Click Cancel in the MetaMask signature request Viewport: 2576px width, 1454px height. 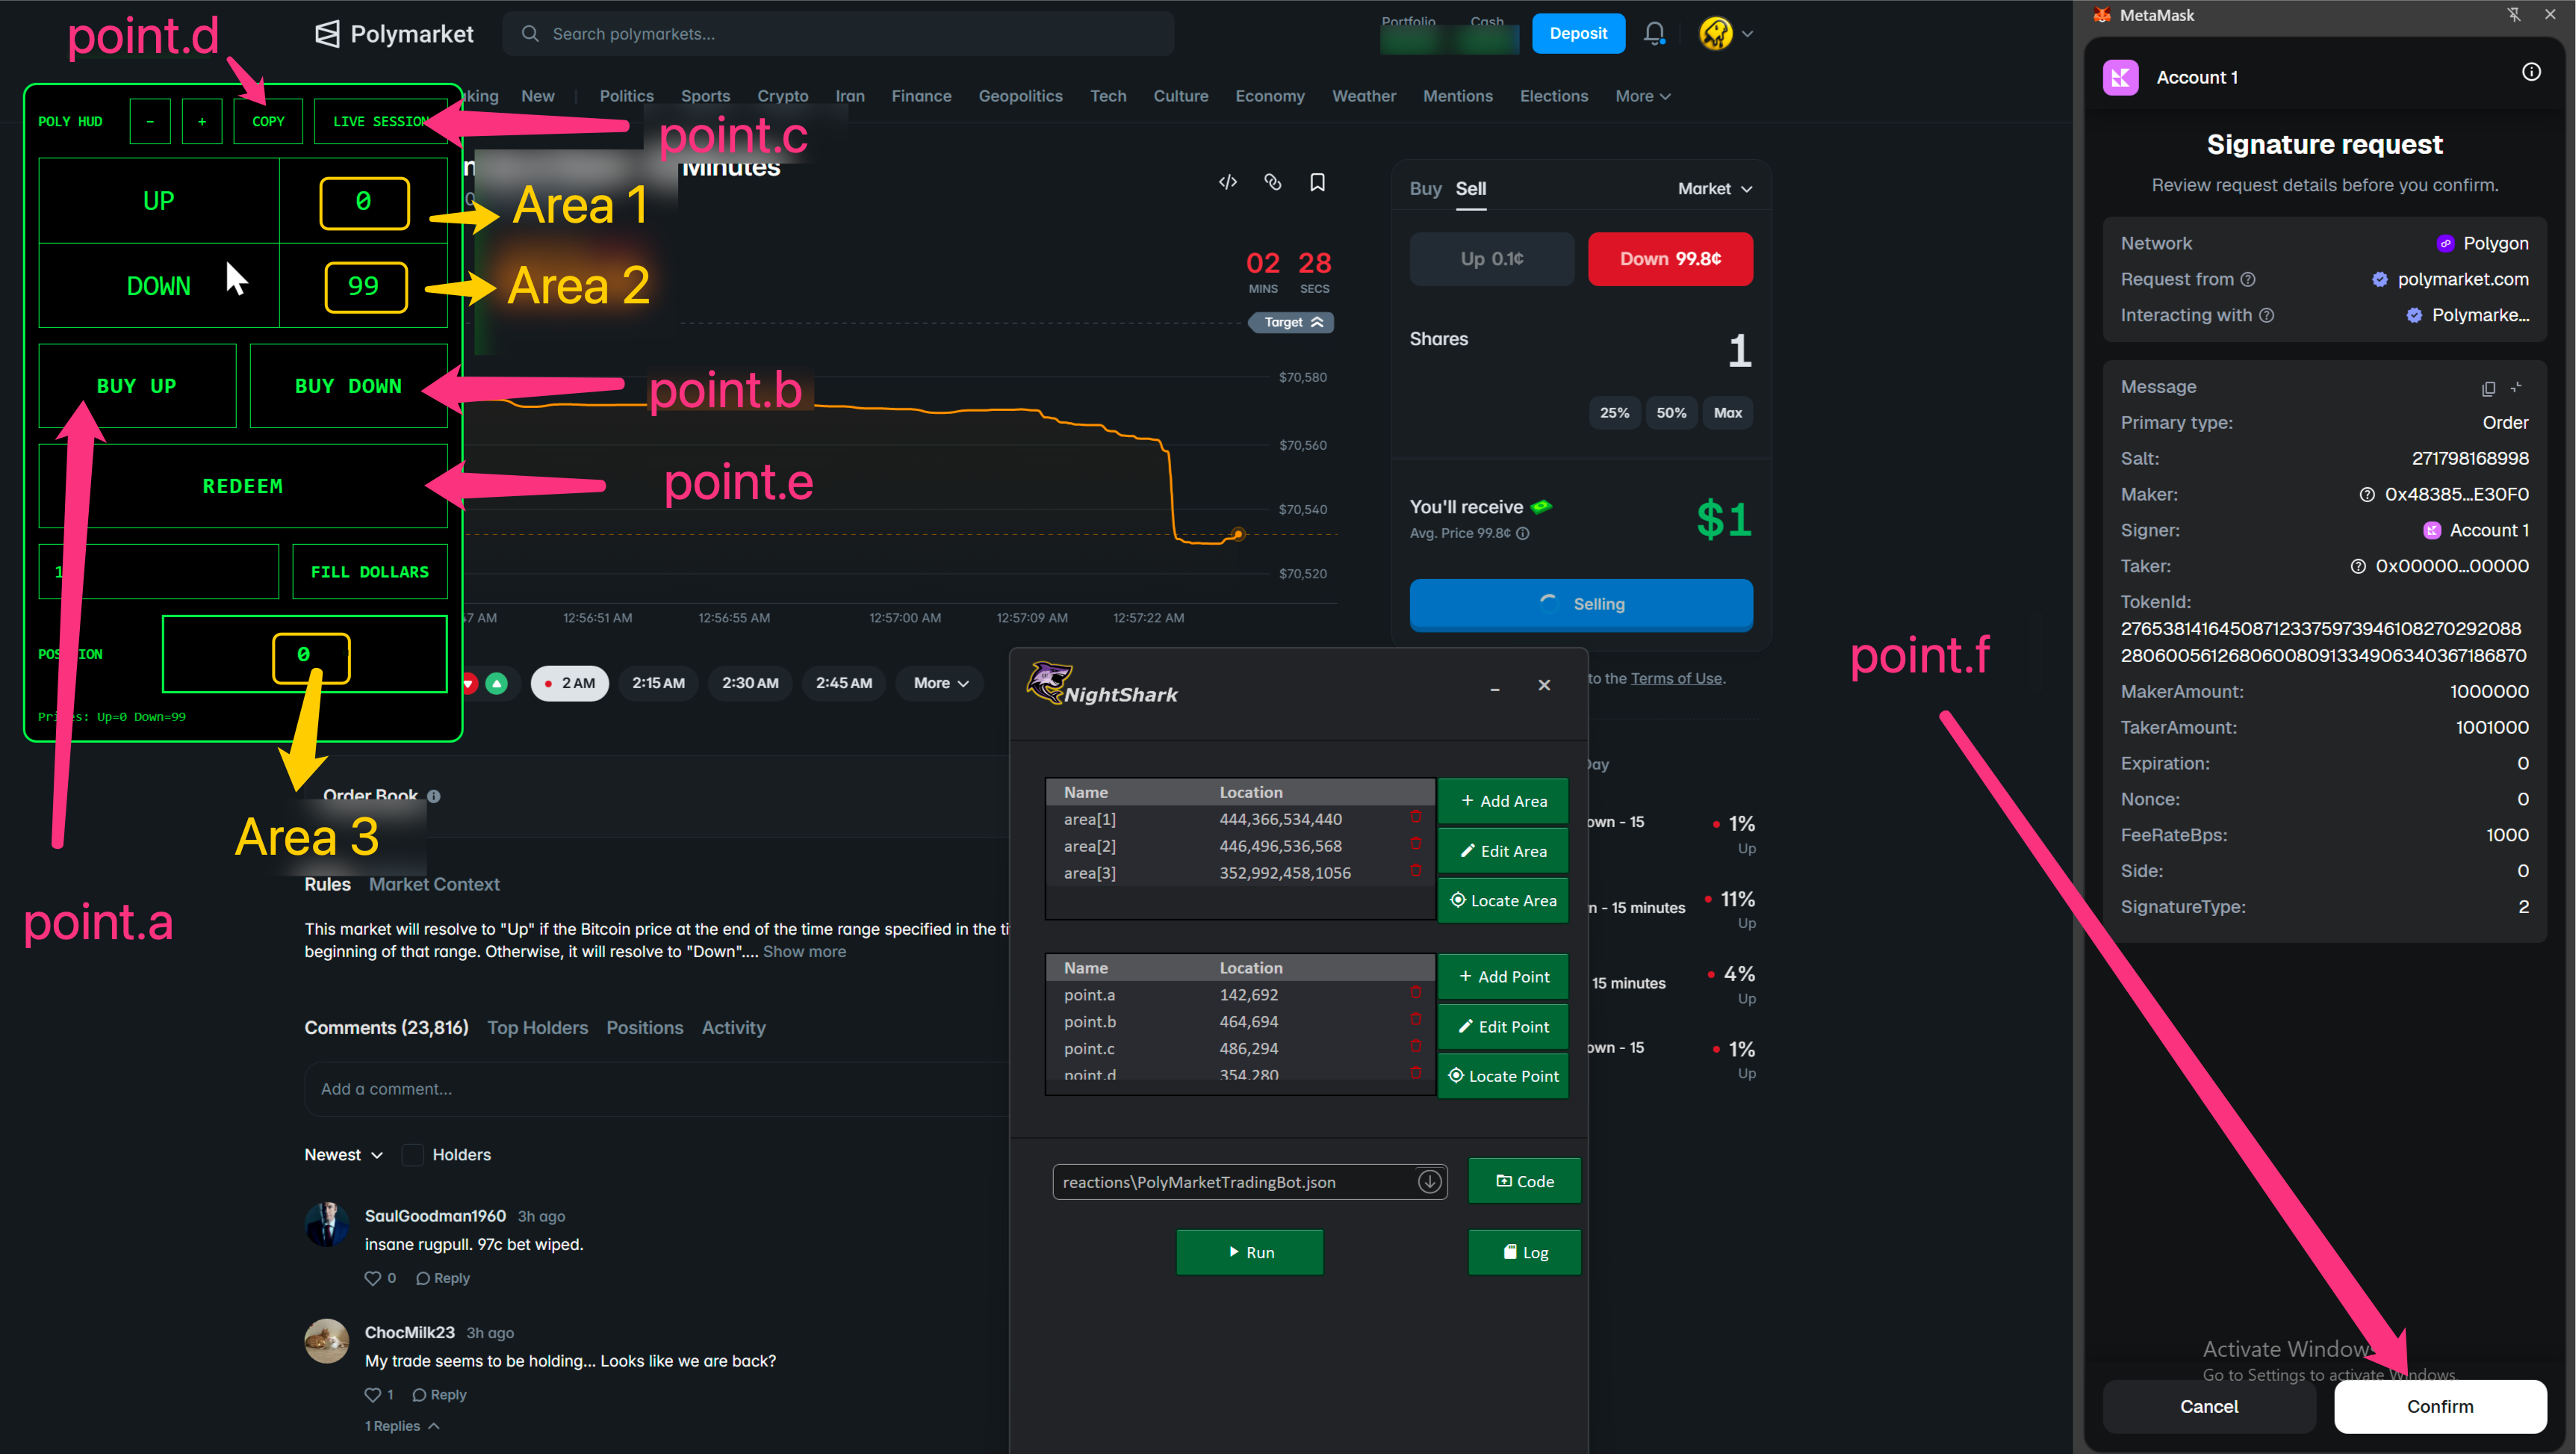[2209, 1406]
